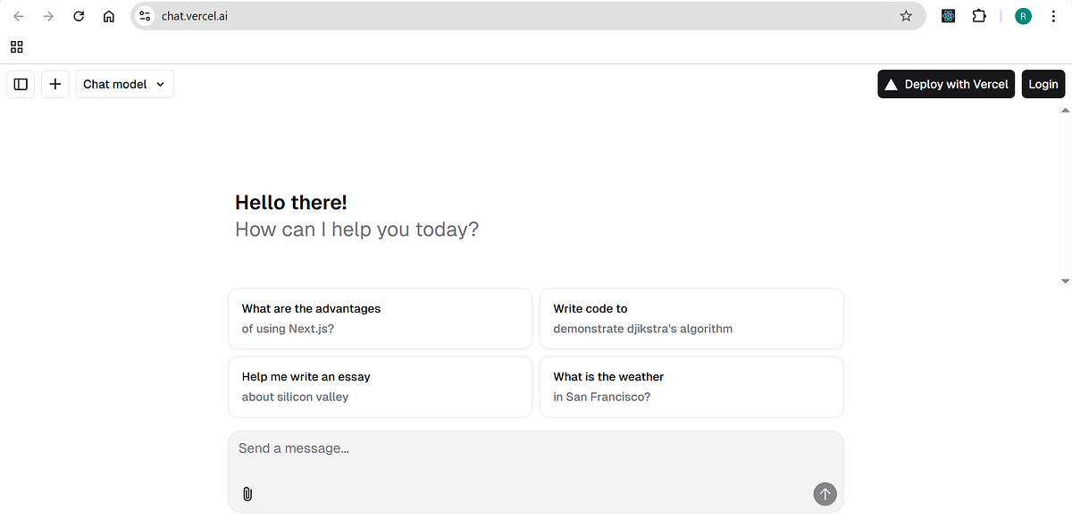This screenshot has height=527, width=1072.
Task: Click the Login button
Action: click(x=1043, y=83)
